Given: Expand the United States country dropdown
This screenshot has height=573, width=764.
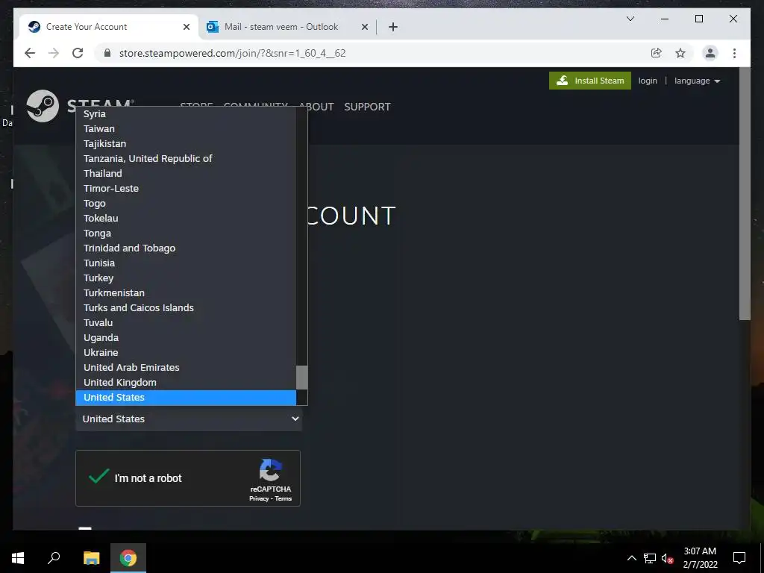Looking at the screenshot, I should pyautogui.click(x=189, y=419).
